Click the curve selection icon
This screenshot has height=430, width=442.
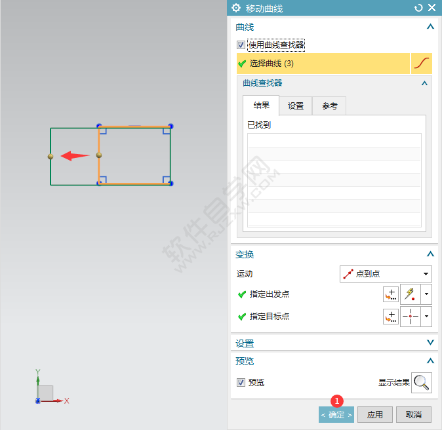[422, 64]
